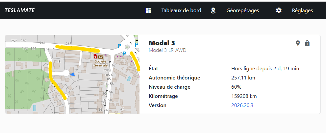Screen dimensions: 326x133
Task: Click the dashboard grid icon
Action: (x=148, y=11)
